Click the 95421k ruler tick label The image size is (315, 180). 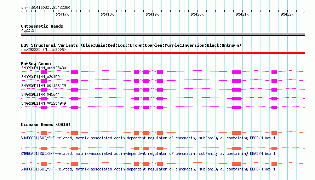[242, 14]
